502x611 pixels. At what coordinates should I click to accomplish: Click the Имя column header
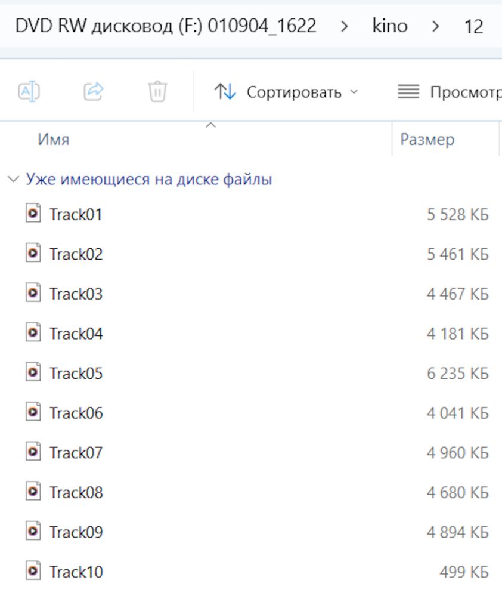pos(53,140)
